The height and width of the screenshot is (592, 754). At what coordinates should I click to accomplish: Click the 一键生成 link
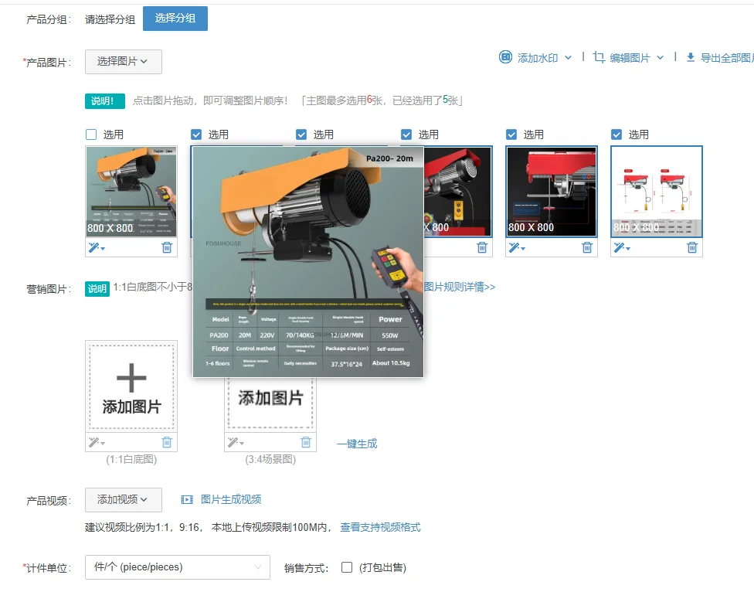point(357,444)
